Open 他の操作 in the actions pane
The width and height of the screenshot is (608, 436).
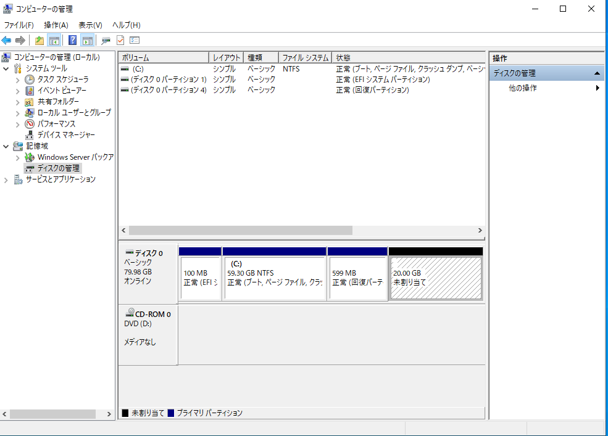[522, 88]
